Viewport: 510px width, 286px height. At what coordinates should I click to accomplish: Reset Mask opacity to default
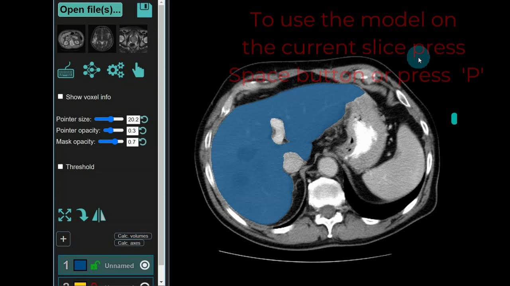coord(143,142)
